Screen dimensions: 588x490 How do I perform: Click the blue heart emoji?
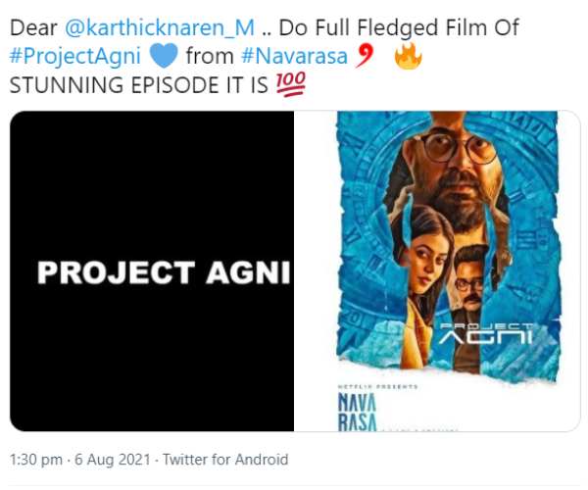(164, 56)
